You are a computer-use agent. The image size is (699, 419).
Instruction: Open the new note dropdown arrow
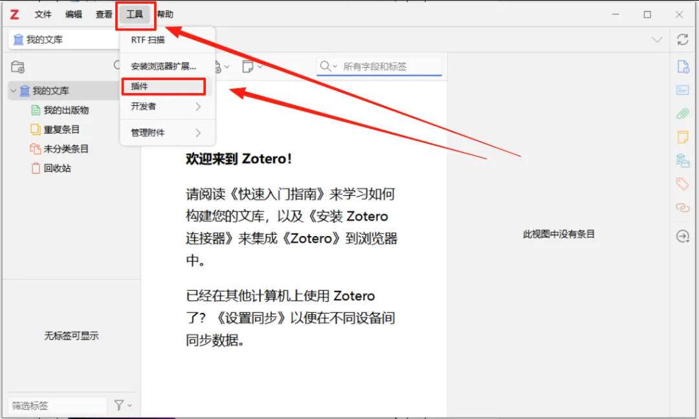(x=260, y=67)
